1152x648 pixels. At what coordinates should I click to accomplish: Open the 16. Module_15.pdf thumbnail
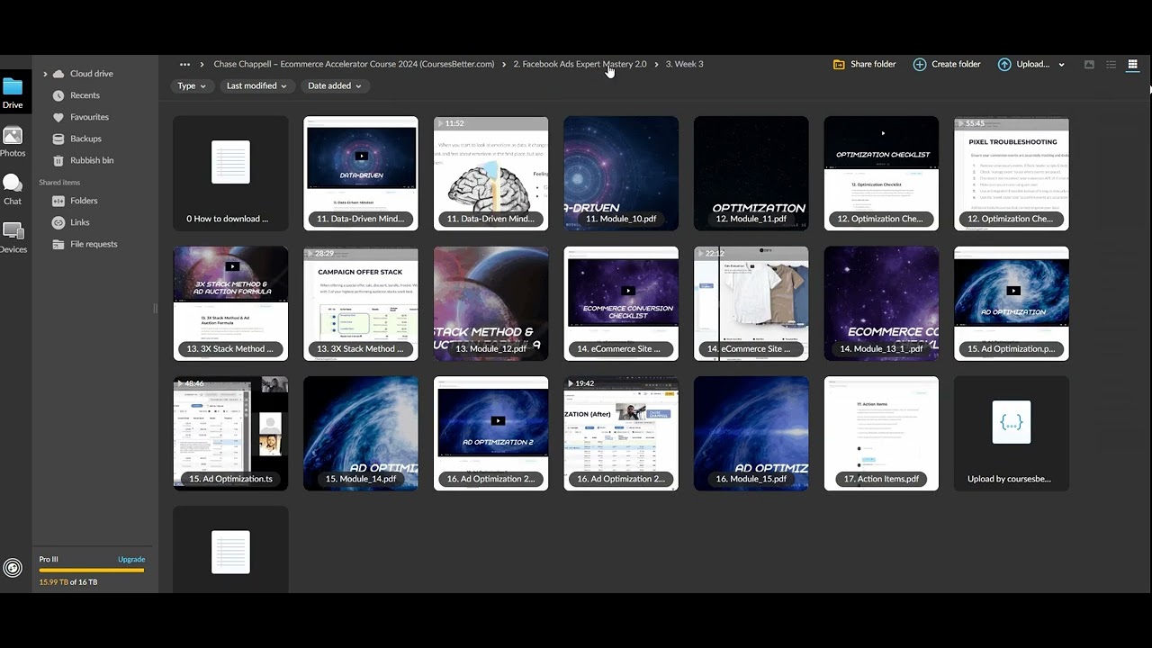[751, 434]
